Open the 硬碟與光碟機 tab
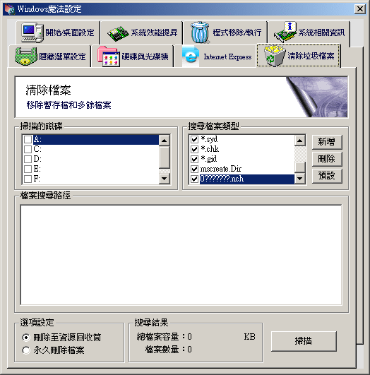The height and width of the screenshot is (375, 370). tap(132, 56)
